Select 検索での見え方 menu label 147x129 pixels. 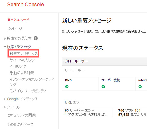(x=19, y=38)
